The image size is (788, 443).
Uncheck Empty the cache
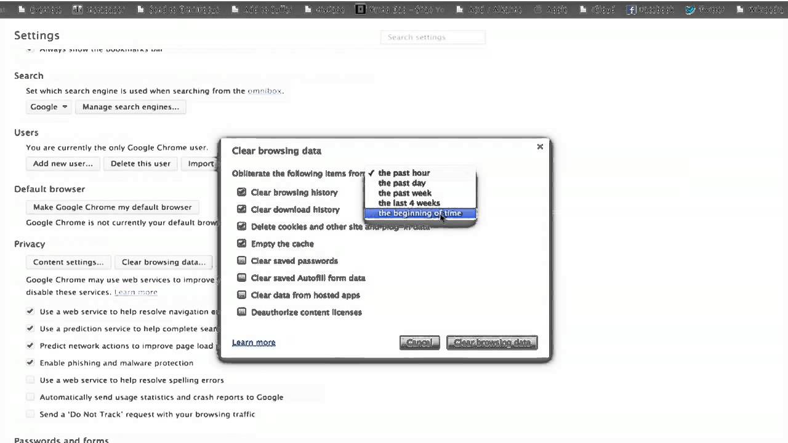point(242,244)
